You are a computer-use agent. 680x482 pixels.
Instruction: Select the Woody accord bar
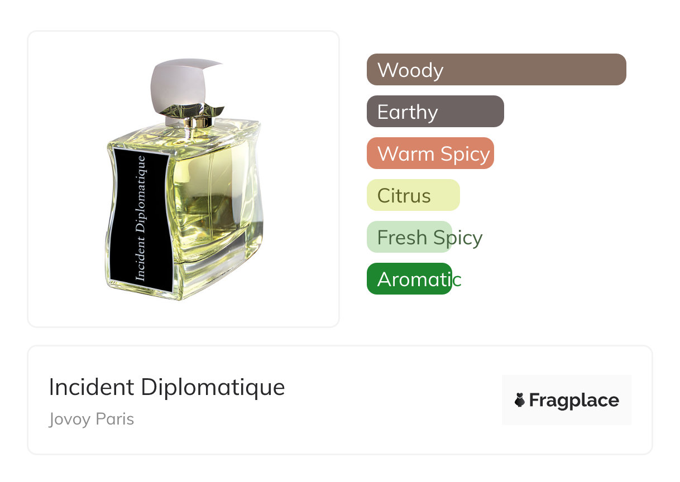(x=496, y=70)
